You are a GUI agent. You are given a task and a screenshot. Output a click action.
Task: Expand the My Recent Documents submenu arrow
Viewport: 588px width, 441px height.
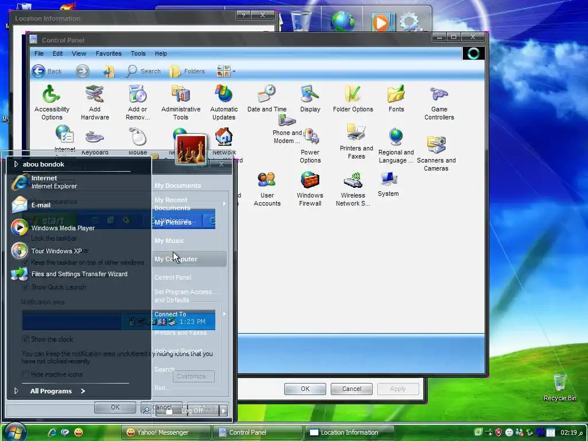(225, 204)
